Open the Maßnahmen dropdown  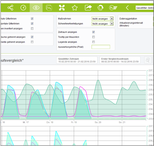point(102,18)
